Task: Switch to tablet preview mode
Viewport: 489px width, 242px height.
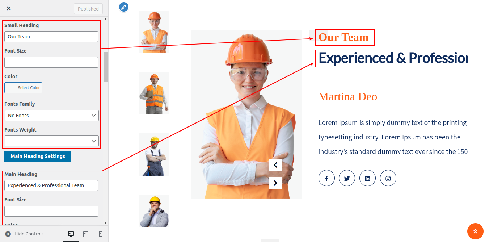Action: [86, 234]
